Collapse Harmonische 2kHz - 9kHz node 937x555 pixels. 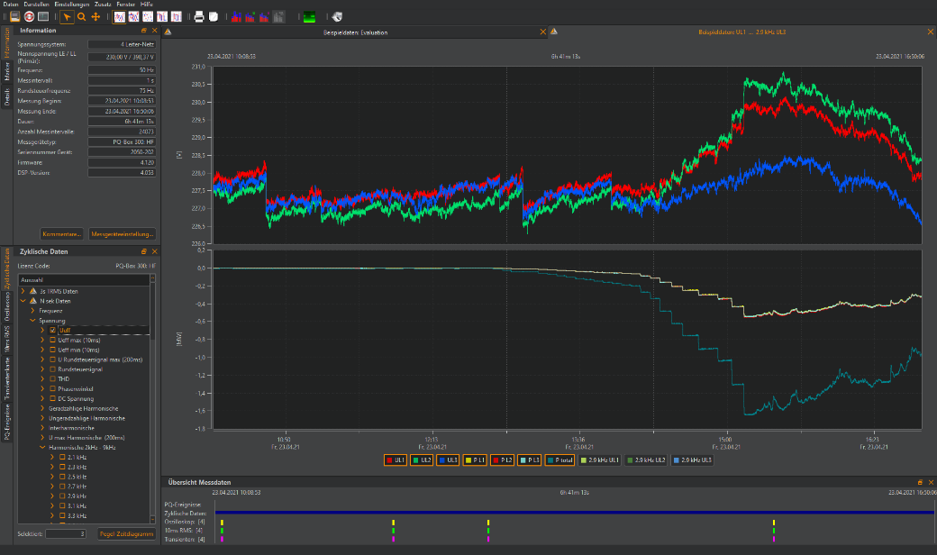(x=42, y=448)
